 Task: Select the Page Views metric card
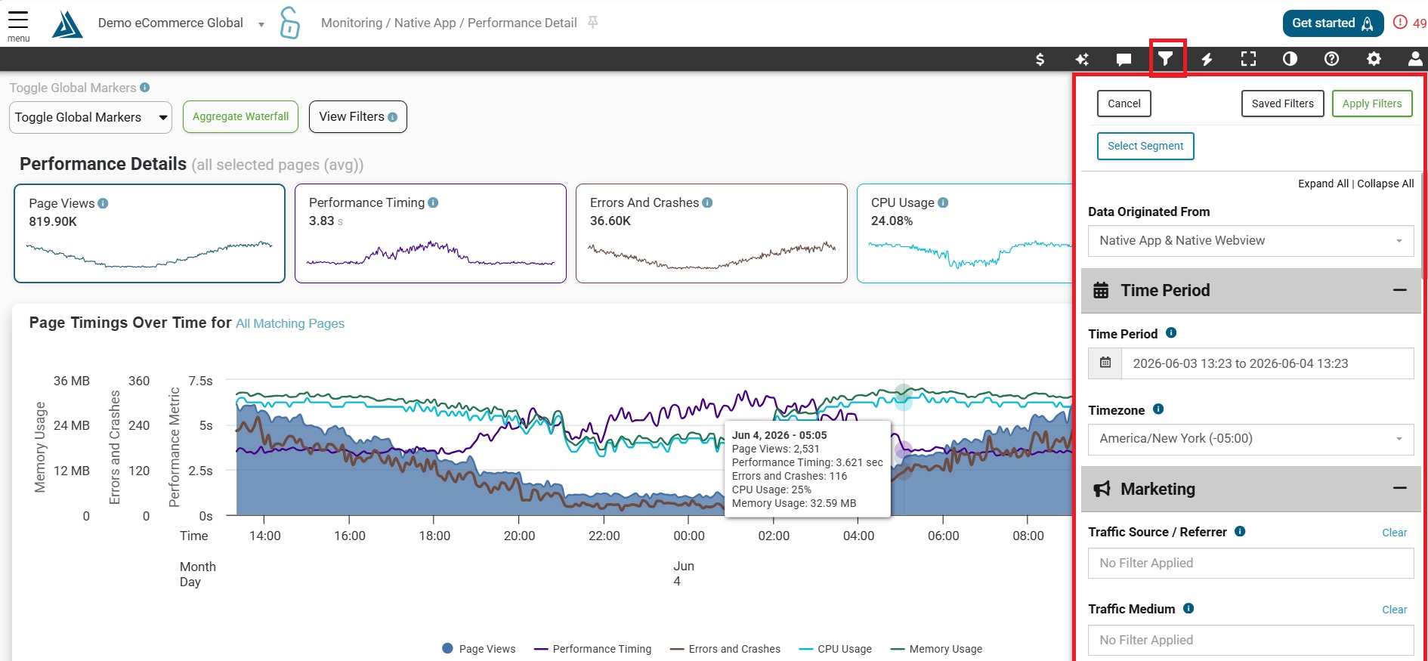(150, 233)
